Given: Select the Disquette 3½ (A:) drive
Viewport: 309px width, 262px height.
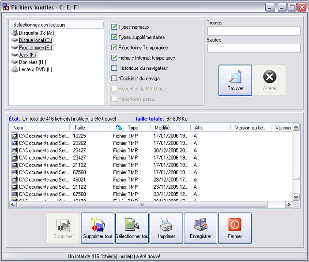Looking at the screenshot, I should tap(33, 33).
